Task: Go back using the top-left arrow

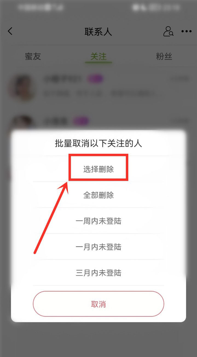Action: [10, 31]
